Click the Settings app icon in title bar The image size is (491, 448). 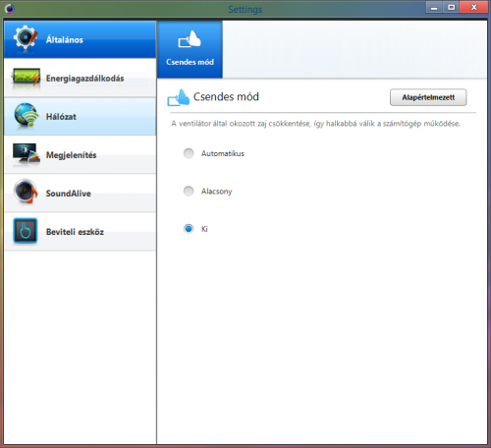coord(10,9)
